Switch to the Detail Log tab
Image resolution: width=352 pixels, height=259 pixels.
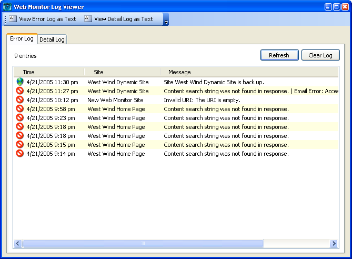point(52,39)
